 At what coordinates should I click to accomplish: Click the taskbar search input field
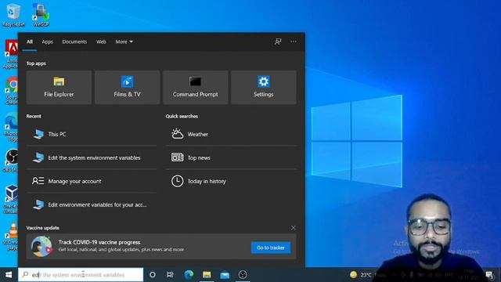point(81,275)
